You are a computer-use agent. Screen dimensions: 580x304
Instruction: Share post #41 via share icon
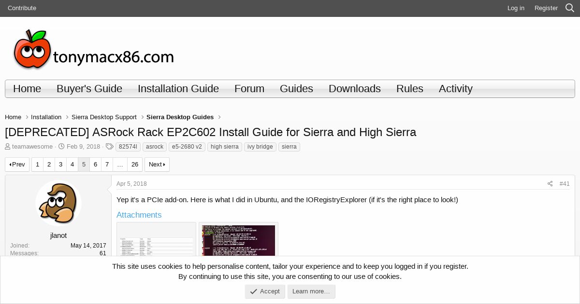tap(550, 184)
